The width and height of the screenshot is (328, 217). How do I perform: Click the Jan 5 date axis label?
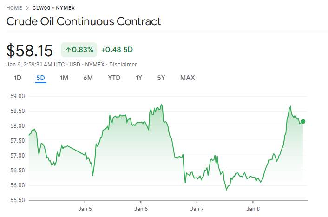[x=85, y=209]
